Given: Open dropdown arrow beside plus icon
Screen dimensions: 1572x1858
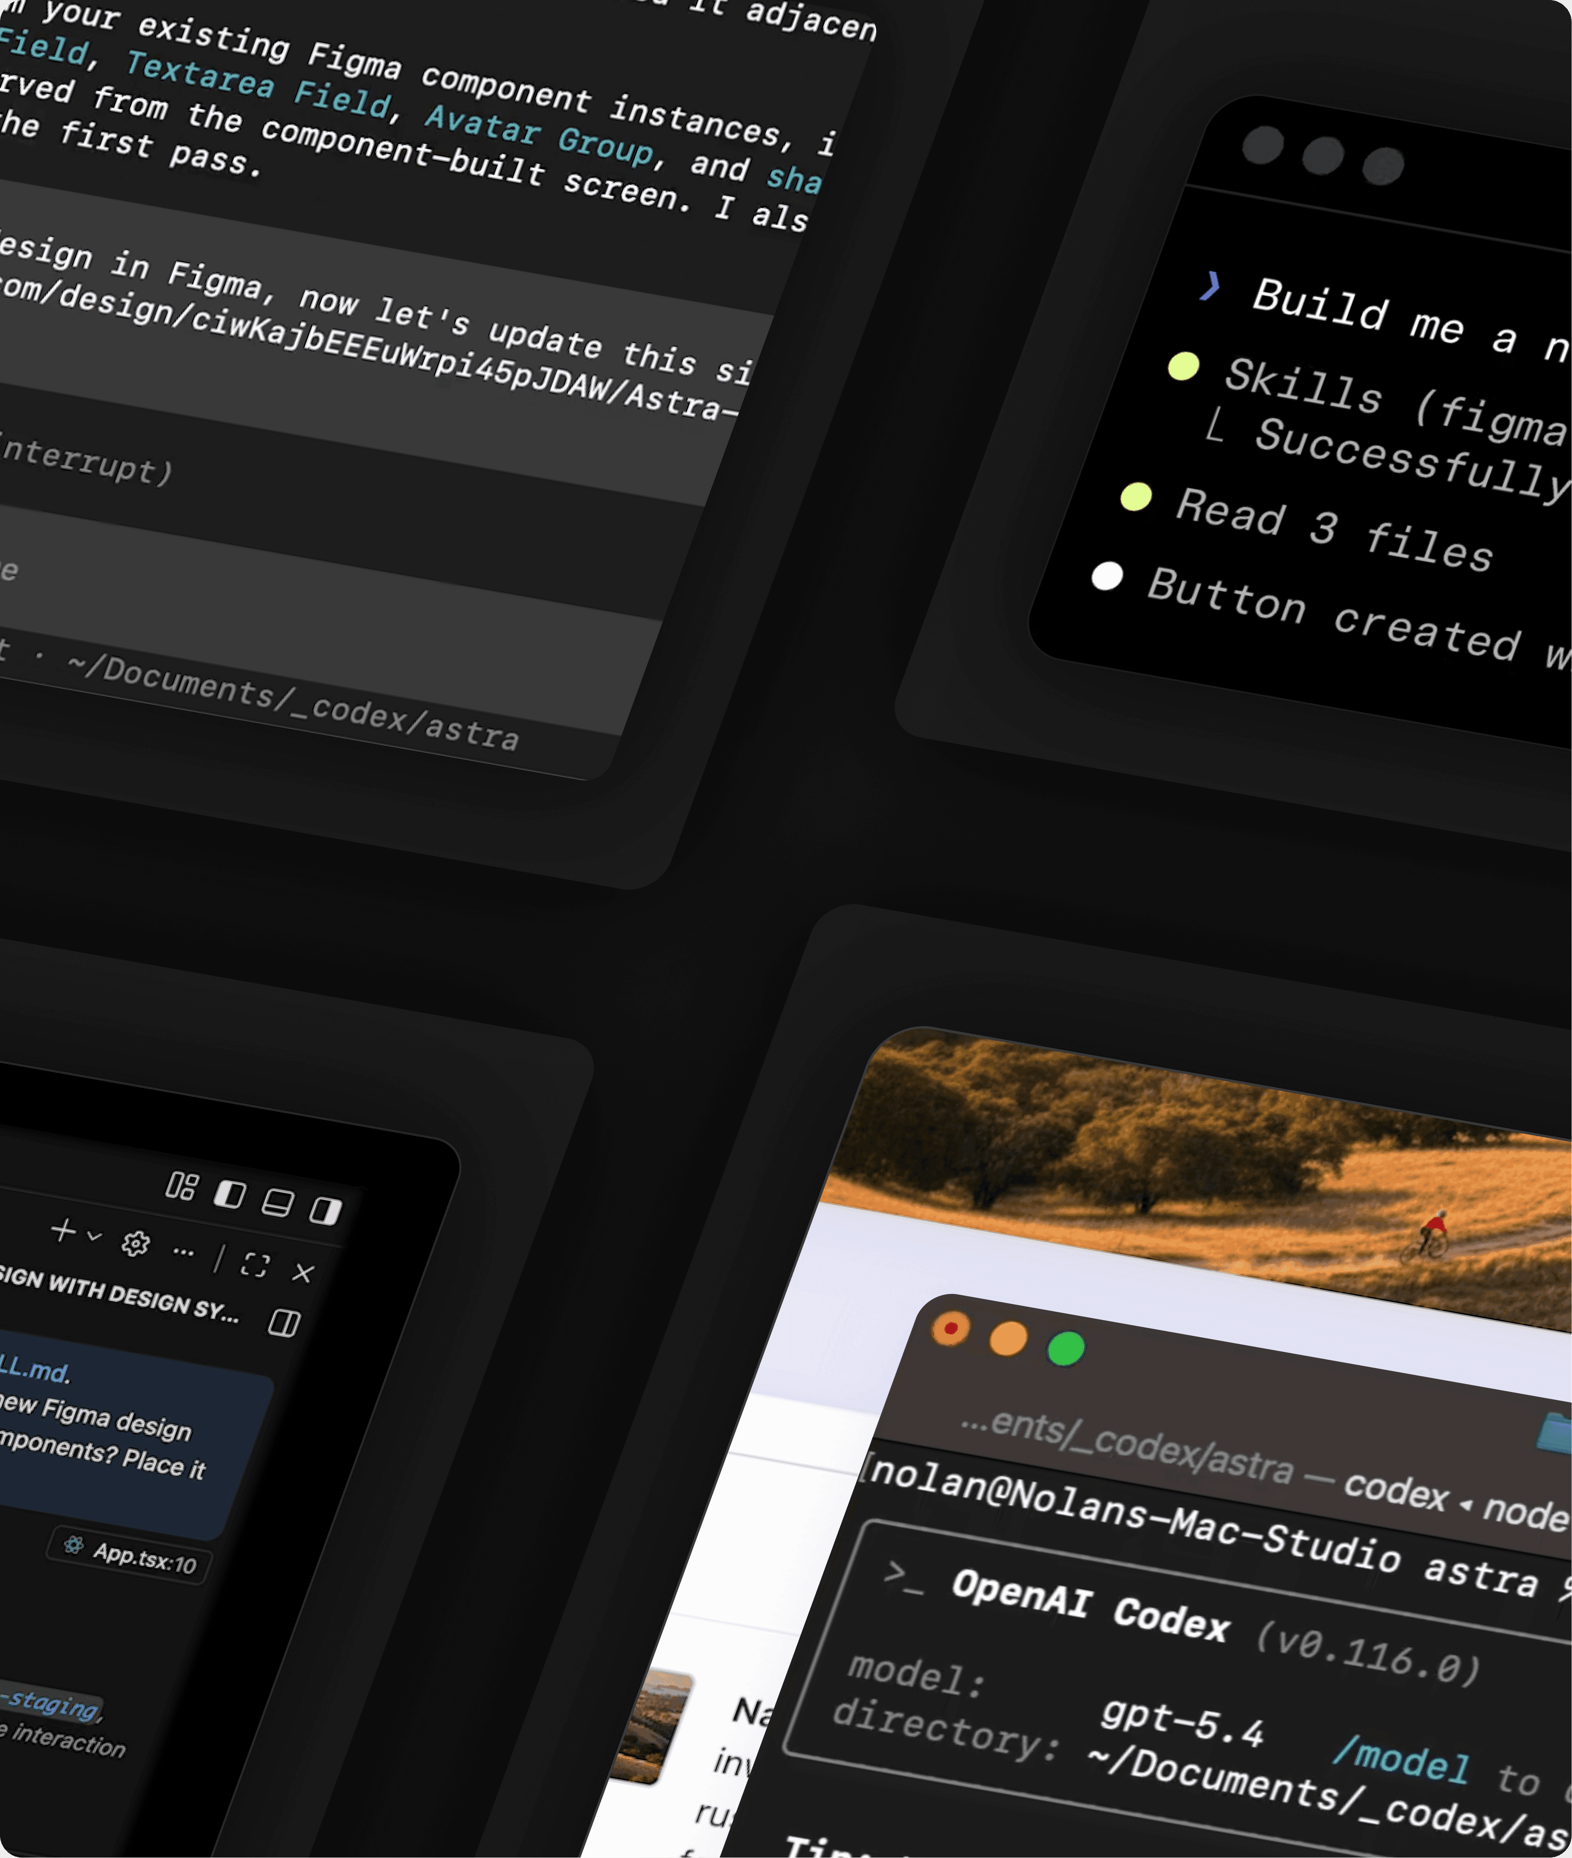Looking at the screenshot, I should (94, 1236).
